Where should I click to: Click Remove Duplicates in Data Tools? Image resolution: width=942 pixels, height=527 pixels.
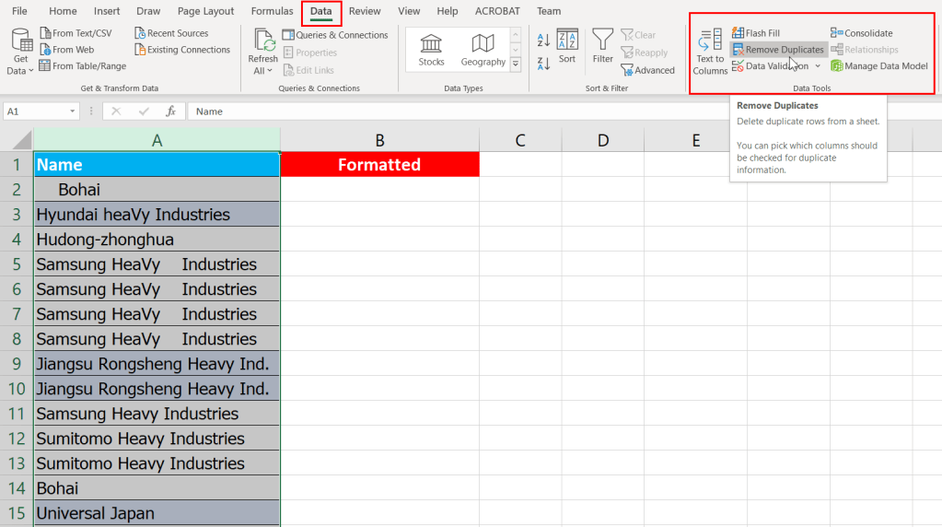778,50
